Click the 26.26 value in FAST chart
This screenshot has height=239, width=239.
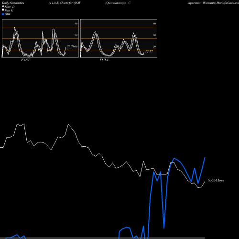click(x=71, y=46)
